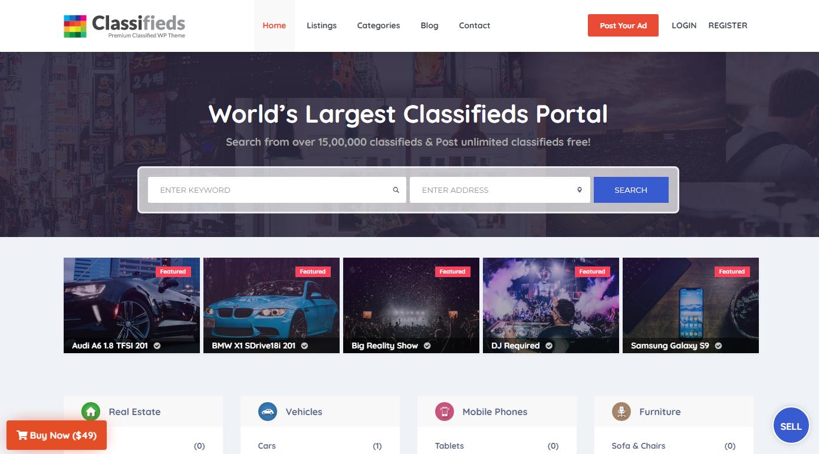Open the LOGIN link
The image size is (819, 454).
(x=684, y=25)
